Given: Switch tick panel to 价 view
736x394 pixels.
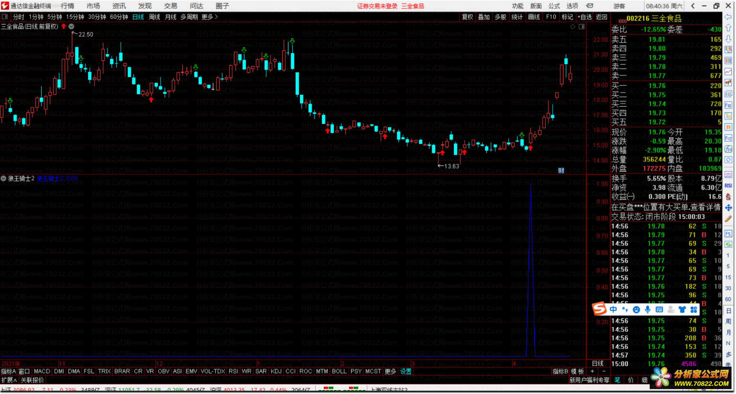Looking at the screenshot, I should (x=630, y=380).
